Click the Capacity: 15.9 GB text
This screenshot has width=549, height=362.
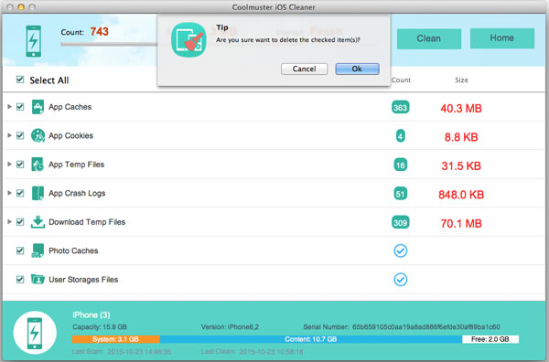coord(100,327)
